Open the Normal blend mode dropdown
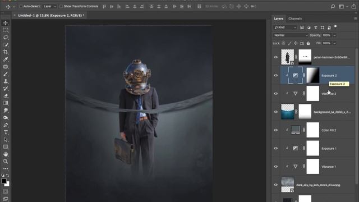This screenshot has width=359, height=202. point(291,35)
